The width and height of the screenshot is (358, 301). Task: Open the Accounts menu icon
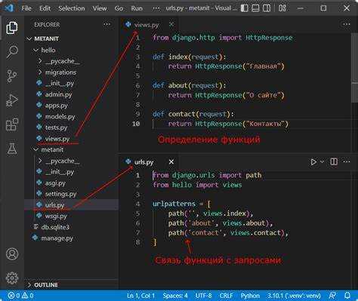pyautogui.click(x=12, y=254)
